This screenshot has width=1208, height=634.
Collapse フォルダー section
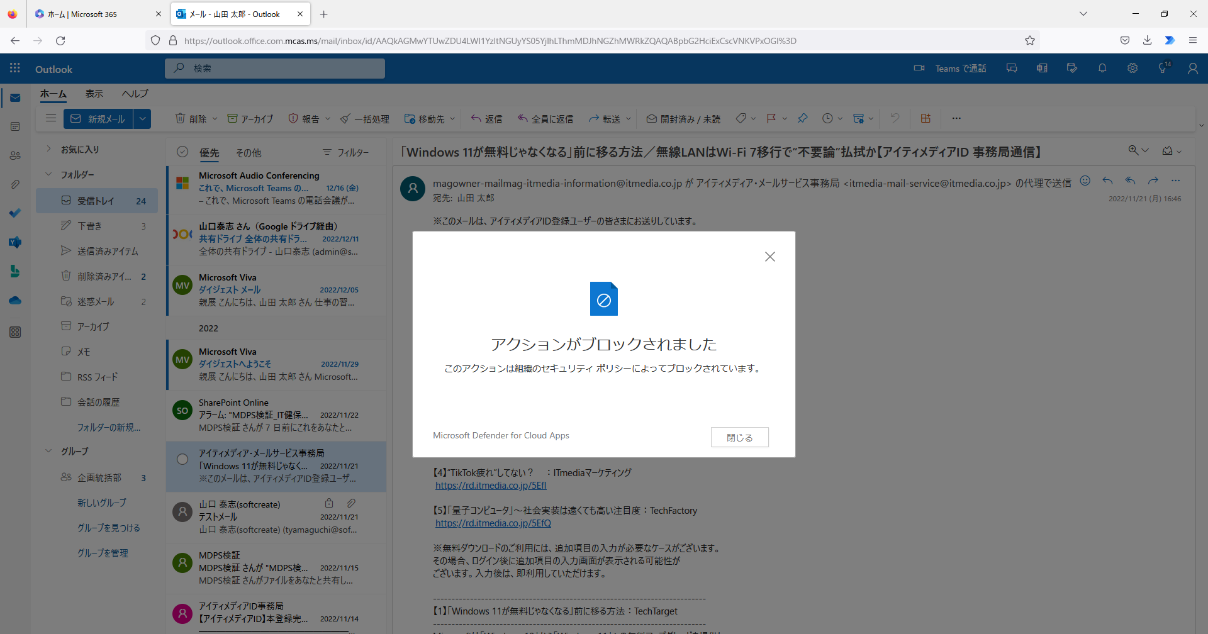click(48, 174)
